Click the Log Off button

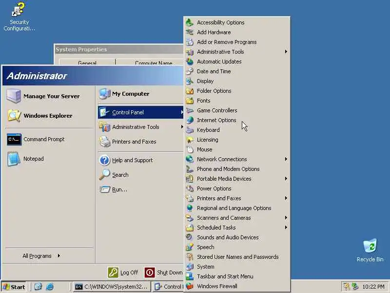tap(123, 272)
